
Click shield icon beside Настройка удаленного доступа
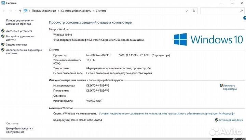click(3, 36)
